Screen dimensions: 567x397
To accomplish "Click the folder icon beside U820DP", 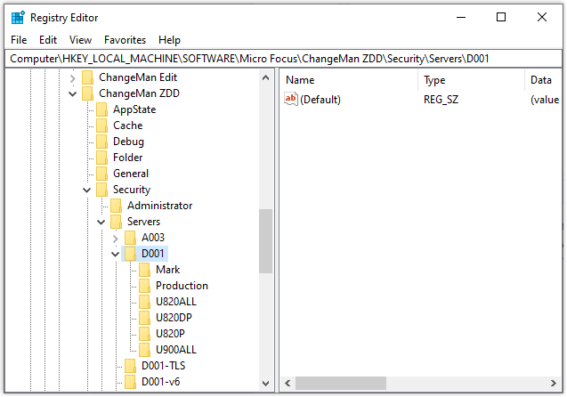I will (x=144, y=318).
